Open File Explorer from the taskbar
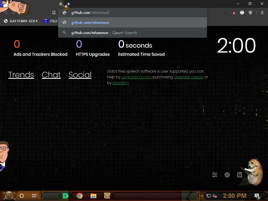This screenshot has height=201, width=268. pos(93,196)
